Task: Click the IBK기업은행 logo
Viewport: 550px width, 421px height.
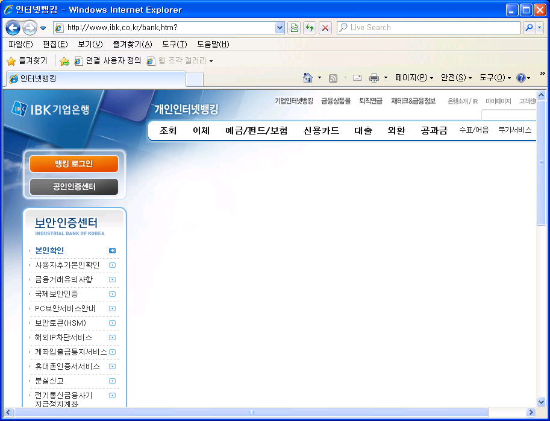Action: tap(51, 109)
